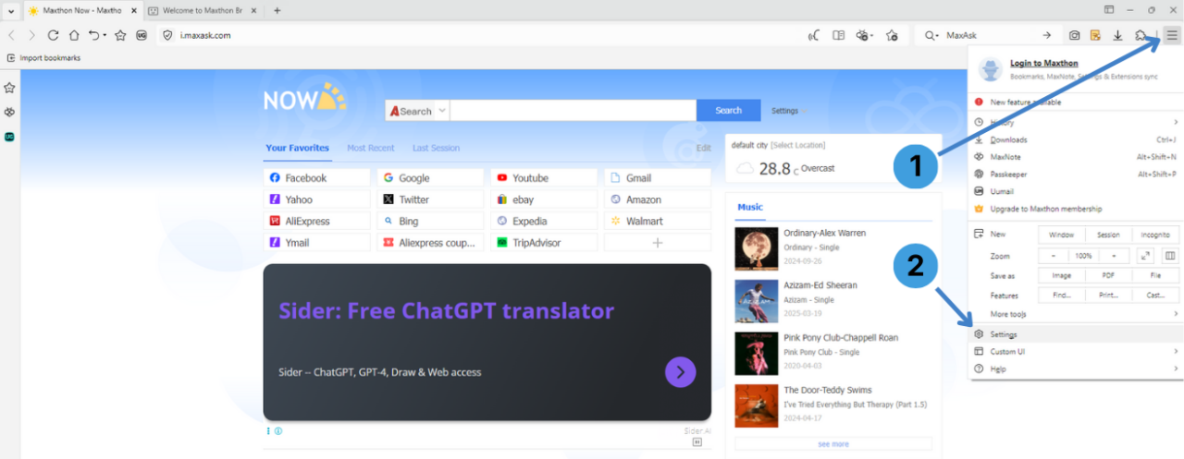Click the Print... feature button
The image size is (1184, 459).
(1108, 296)
